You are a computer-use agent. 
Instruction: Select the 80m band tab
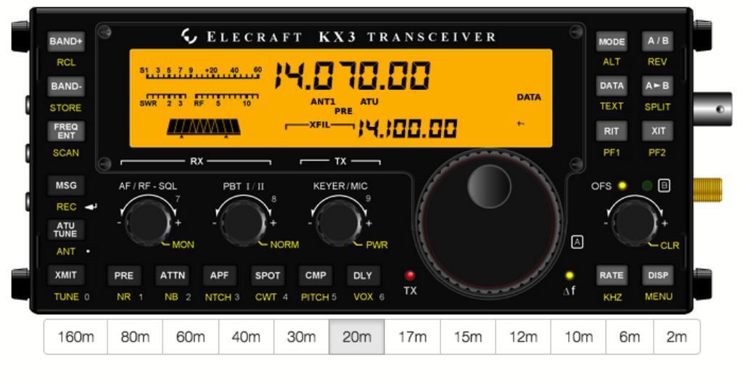(135, 337)
